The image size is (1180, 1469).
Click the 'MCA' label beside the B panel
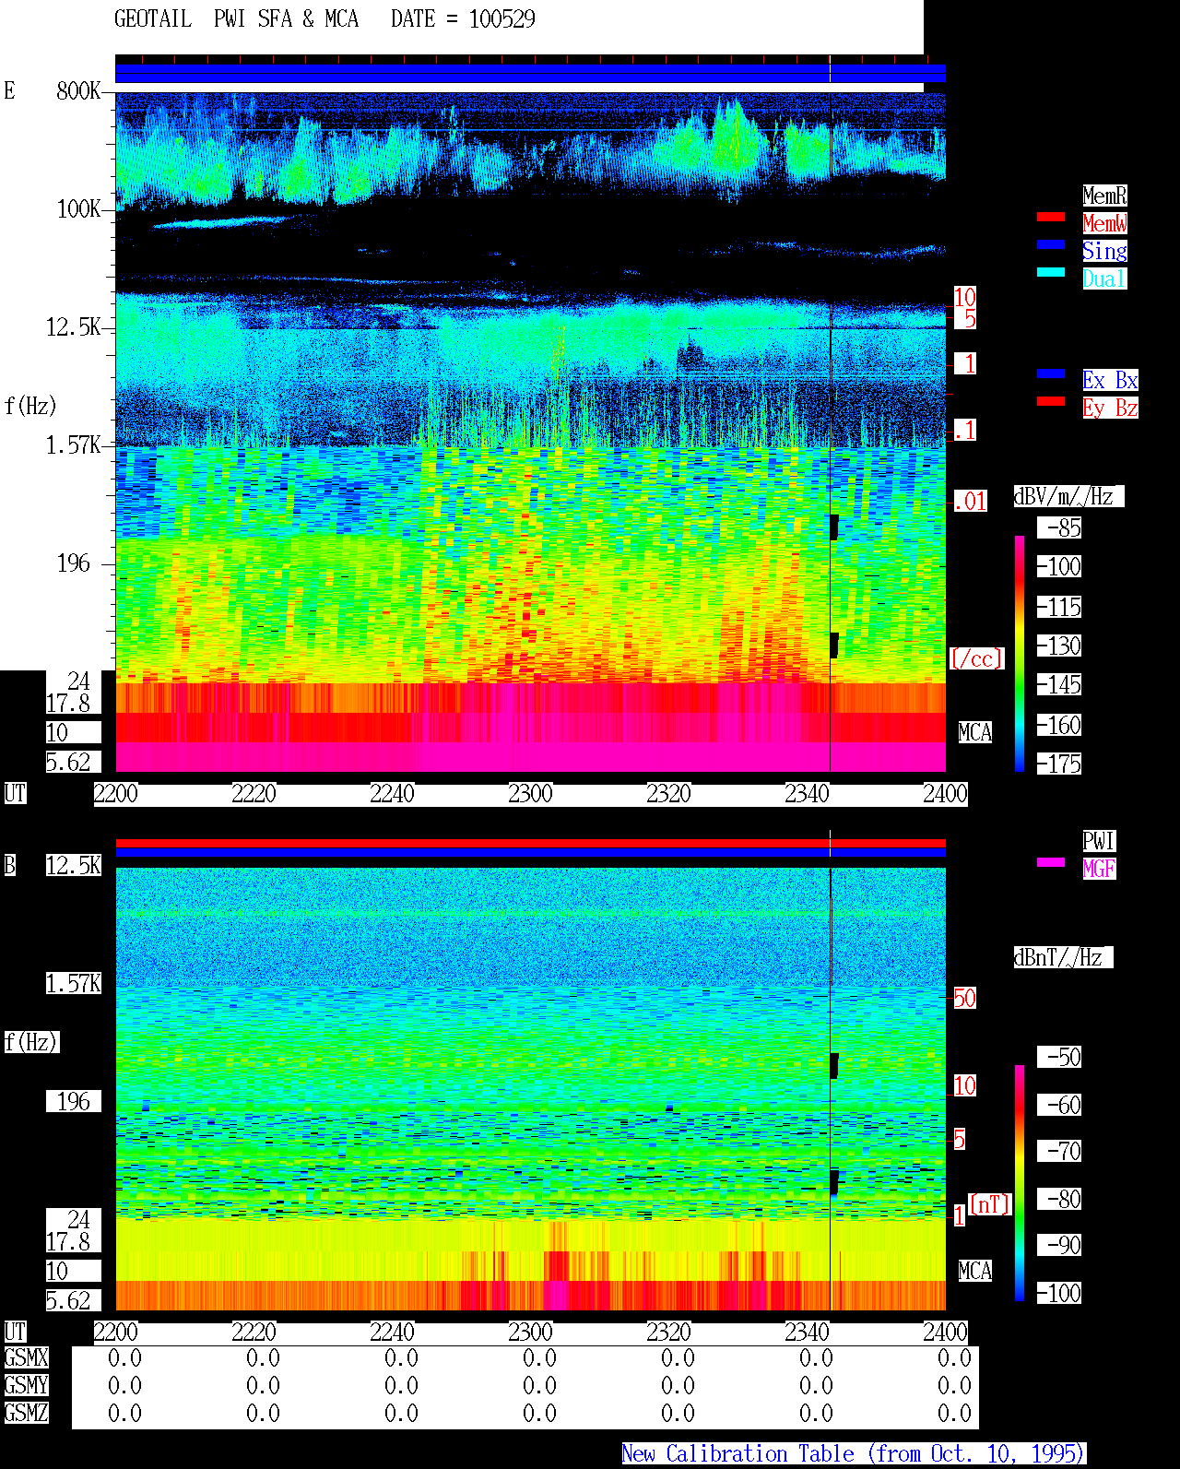coord(975,1272)
